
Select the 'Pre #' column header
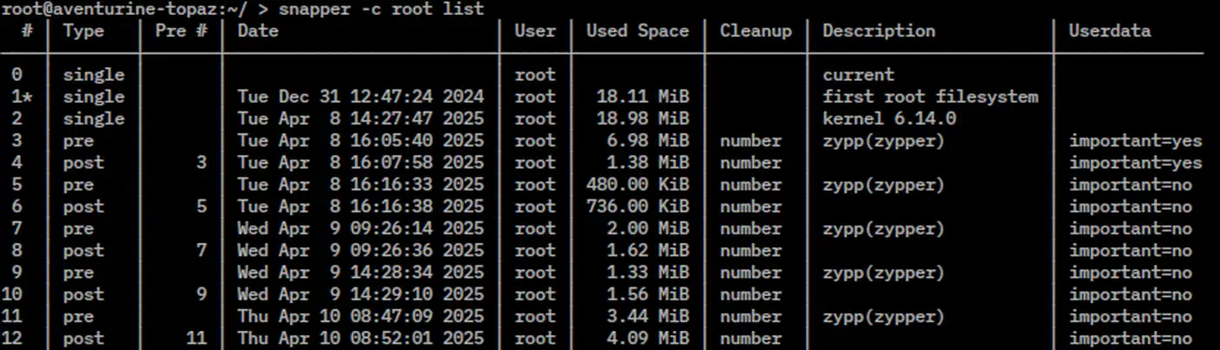tap(181, 30)
